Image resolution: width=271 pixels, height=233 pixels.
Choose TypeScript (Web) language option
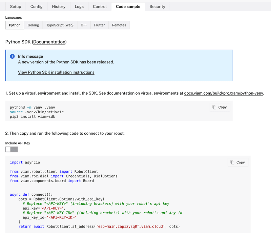pyautogui.click(x=60, y=25)
